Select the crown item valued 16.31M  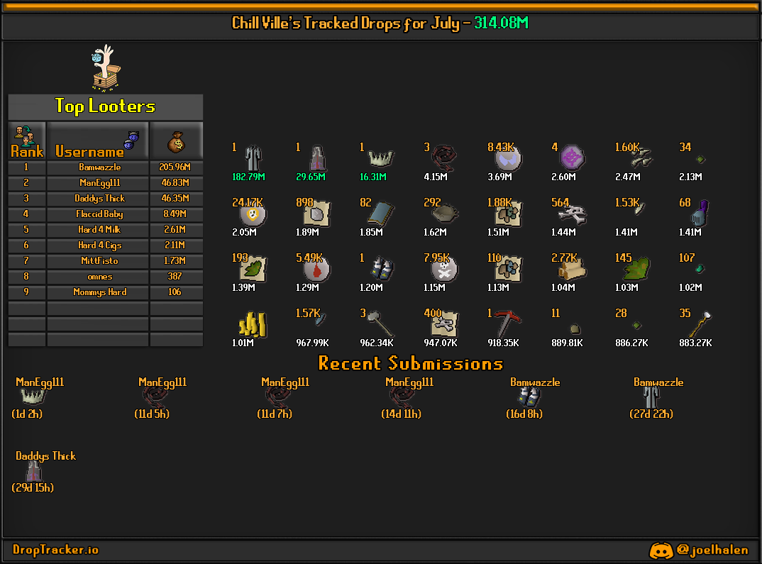click(x=381, y=158)
